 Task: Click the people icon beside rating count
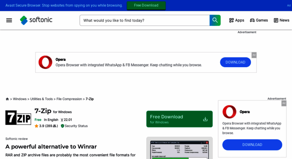[x=54, y=126]
